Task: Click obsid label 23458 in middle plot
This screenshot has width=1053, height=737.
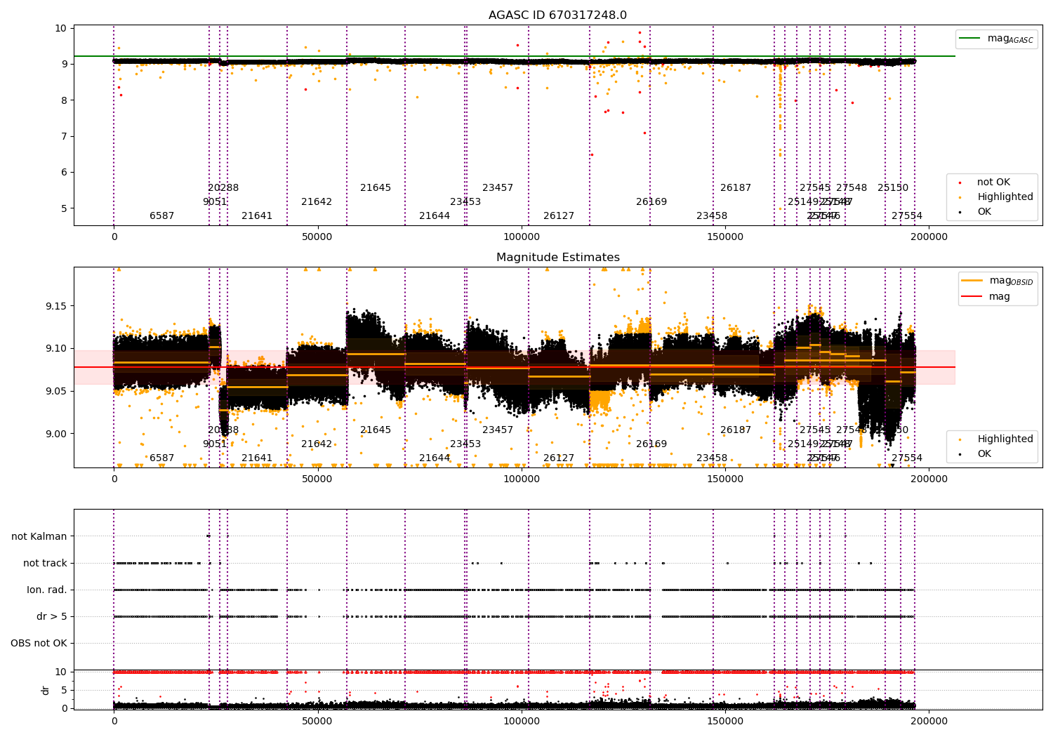Action: pyautogui.click(x=712, y=458)
